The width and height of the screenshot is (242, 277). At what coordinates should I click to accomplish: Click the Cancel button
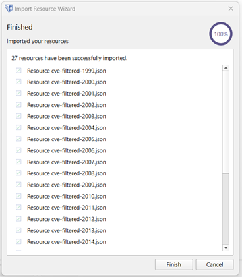coord(214,264)
